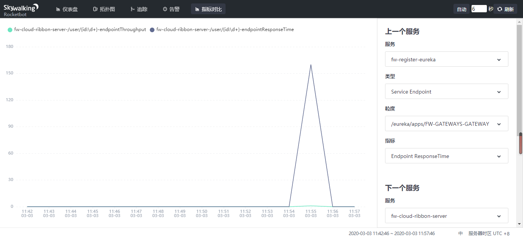Switch language with the 中 button
This screenshot has height=237, width=523.
click(460, 233)
